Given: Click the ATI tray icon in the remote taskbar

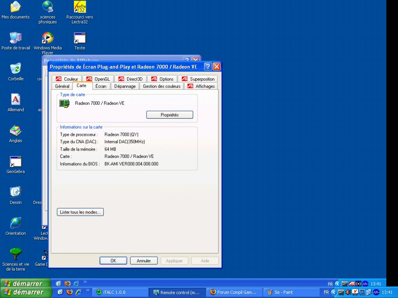Looking at the screenshot, I should 351,284.
